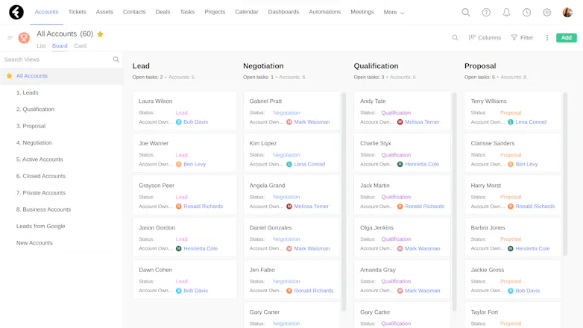583x328 pixels.
Task: Click the Proposal column scrollbar
Action: tap(565, 174)
